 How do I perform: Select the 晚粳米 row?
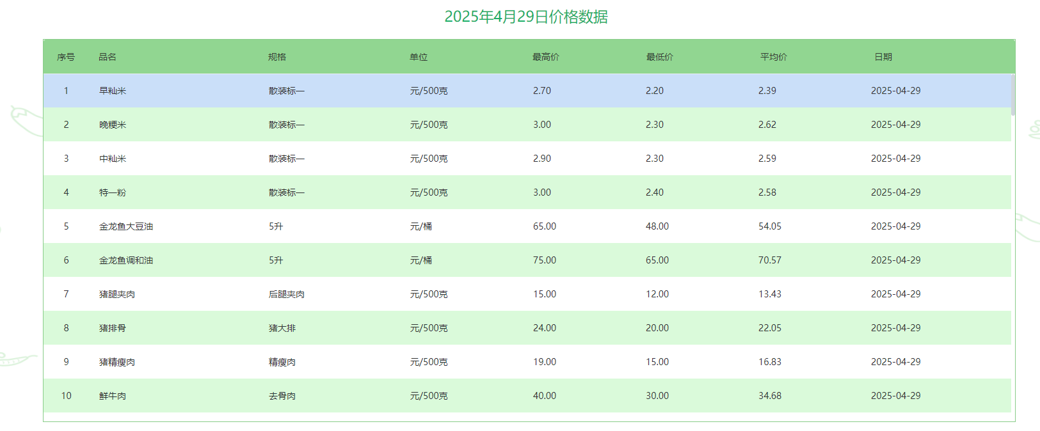113,125
